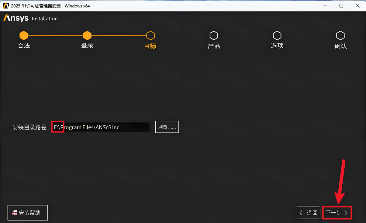The width and height of the screenshot is (366, 223).
Task: Click the Installation header text
Action: [45, 19]
